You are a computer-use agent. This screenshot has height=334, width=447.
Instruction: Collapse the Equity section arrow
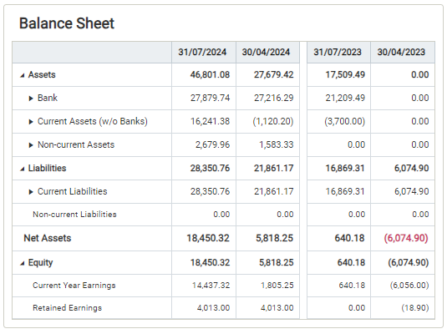point(23,263)
